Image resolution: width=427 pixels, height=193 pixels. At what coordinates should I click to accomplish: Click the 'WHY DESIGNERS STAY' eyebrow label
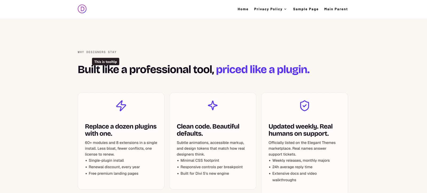(97, 52)
